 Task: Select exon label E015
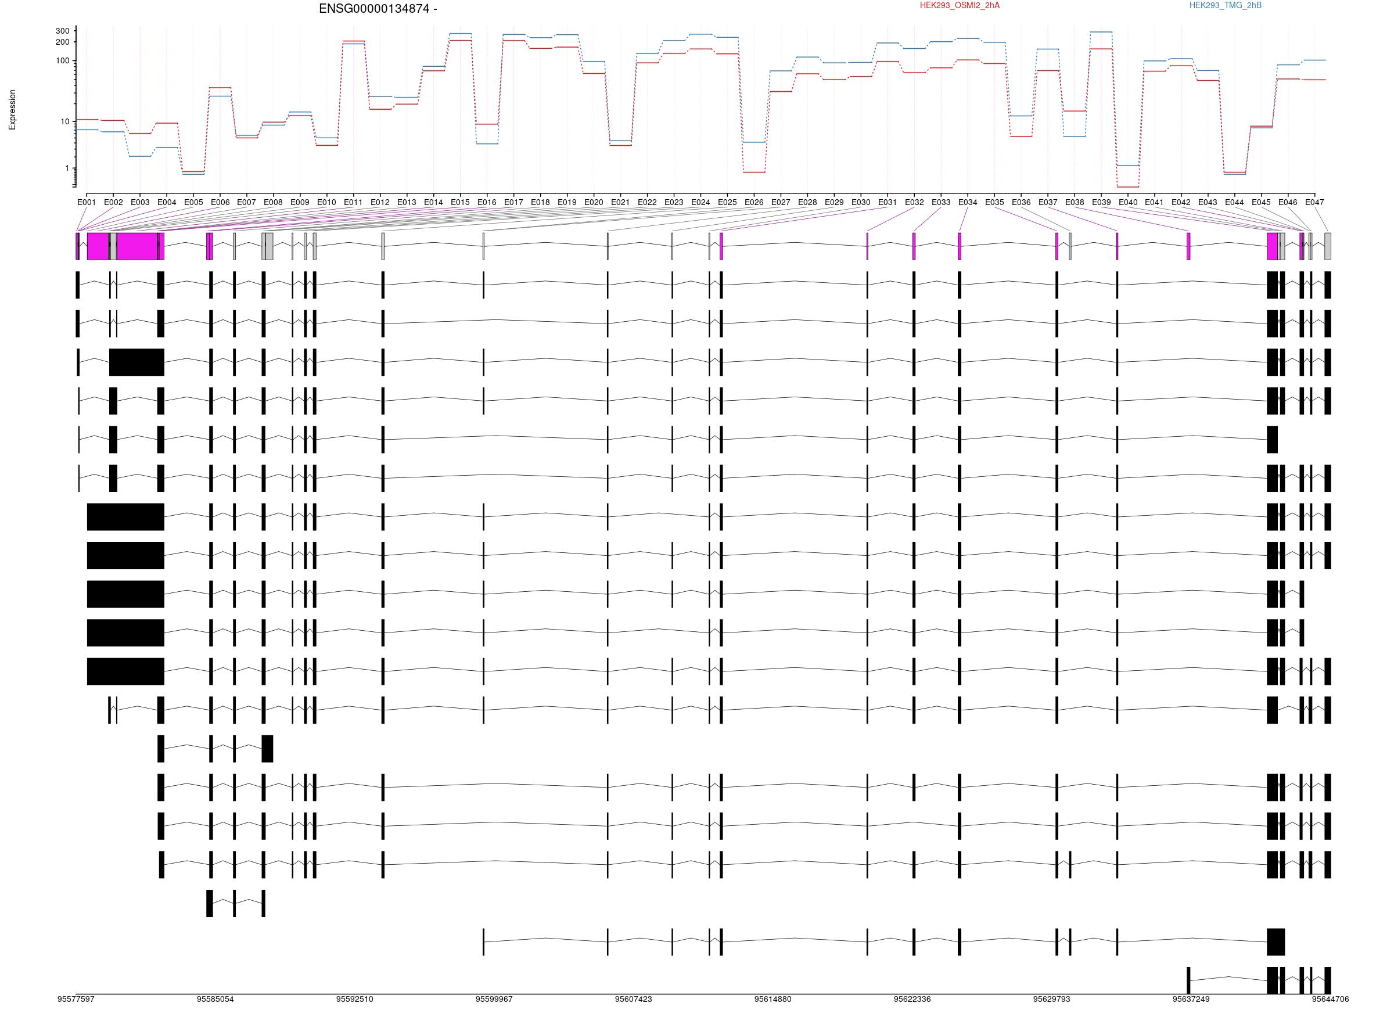point(461,202)
